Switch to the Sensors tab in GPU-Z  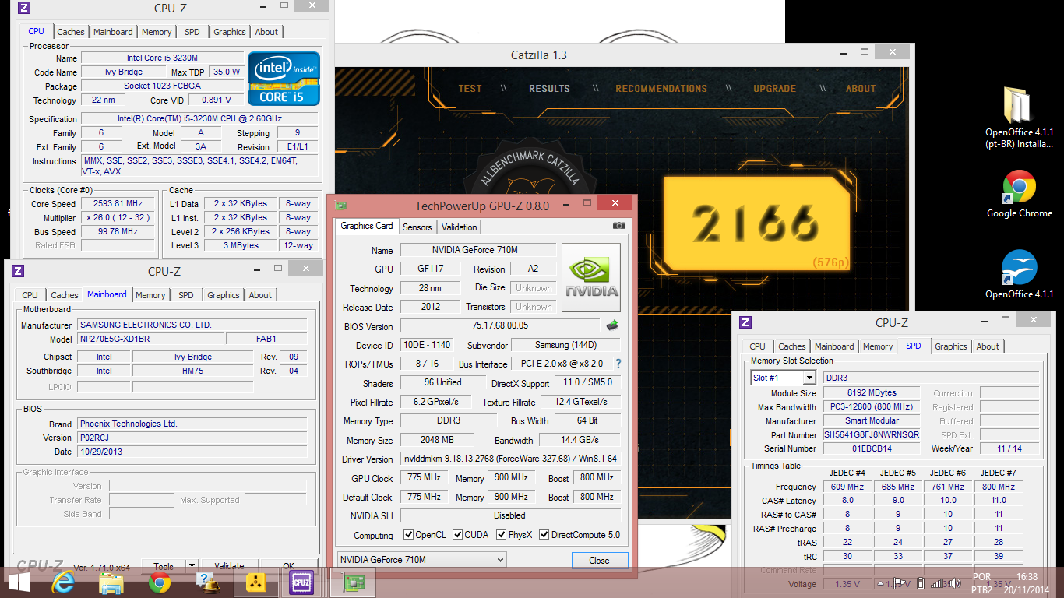tap(417, 227)
